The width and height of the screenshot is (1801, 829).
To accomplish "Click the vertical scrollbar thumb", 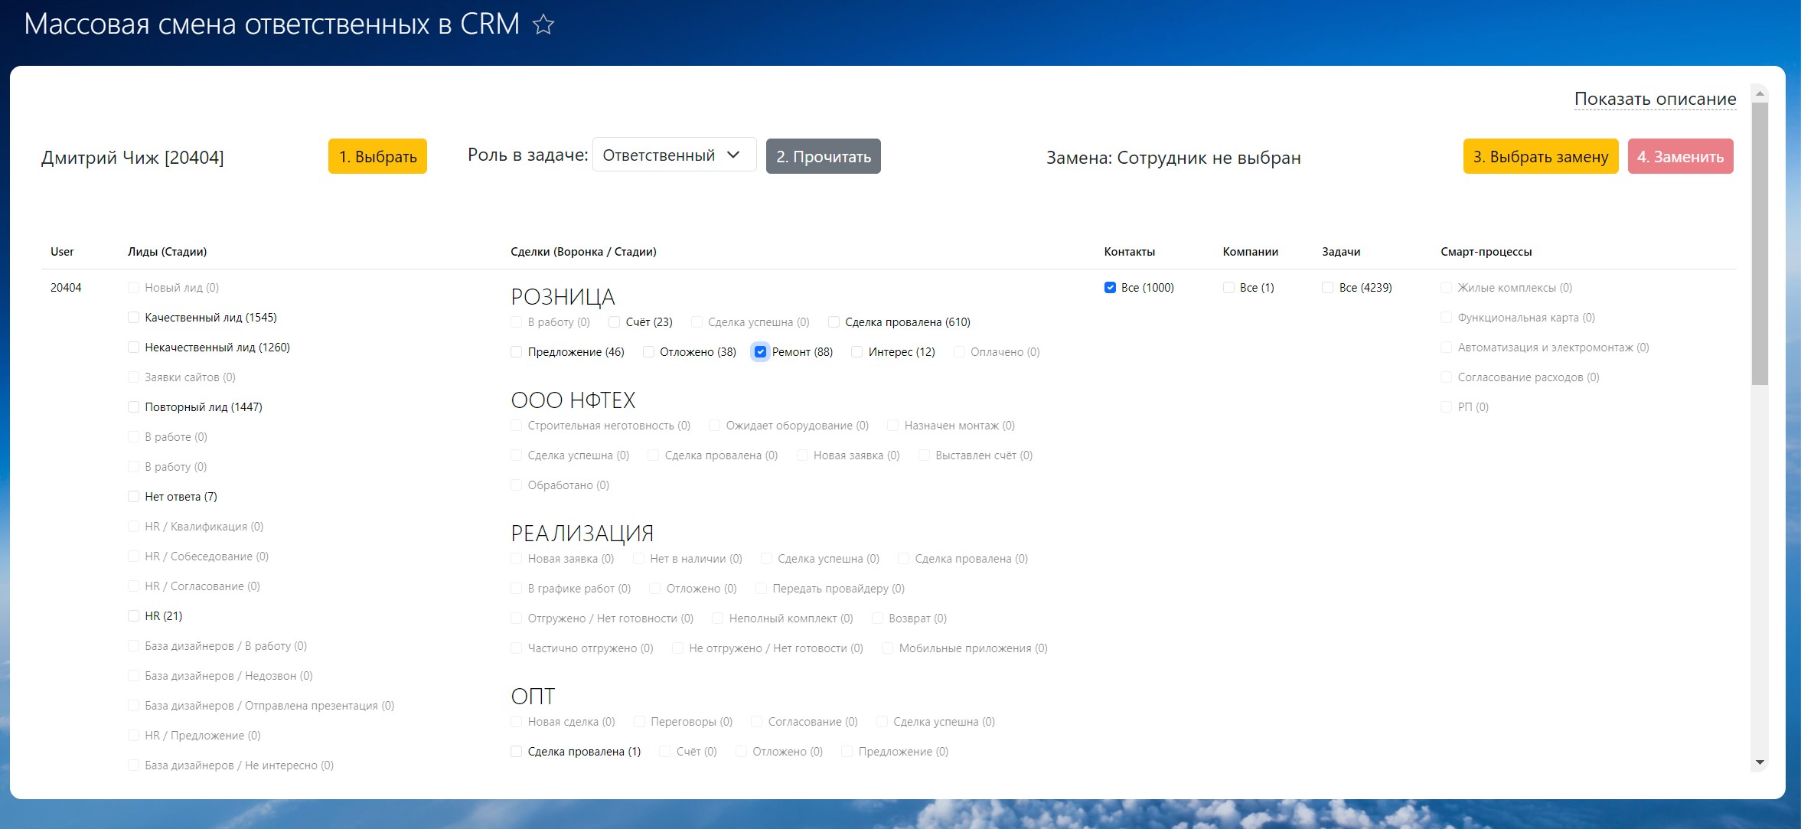I will click(1760, 245).
